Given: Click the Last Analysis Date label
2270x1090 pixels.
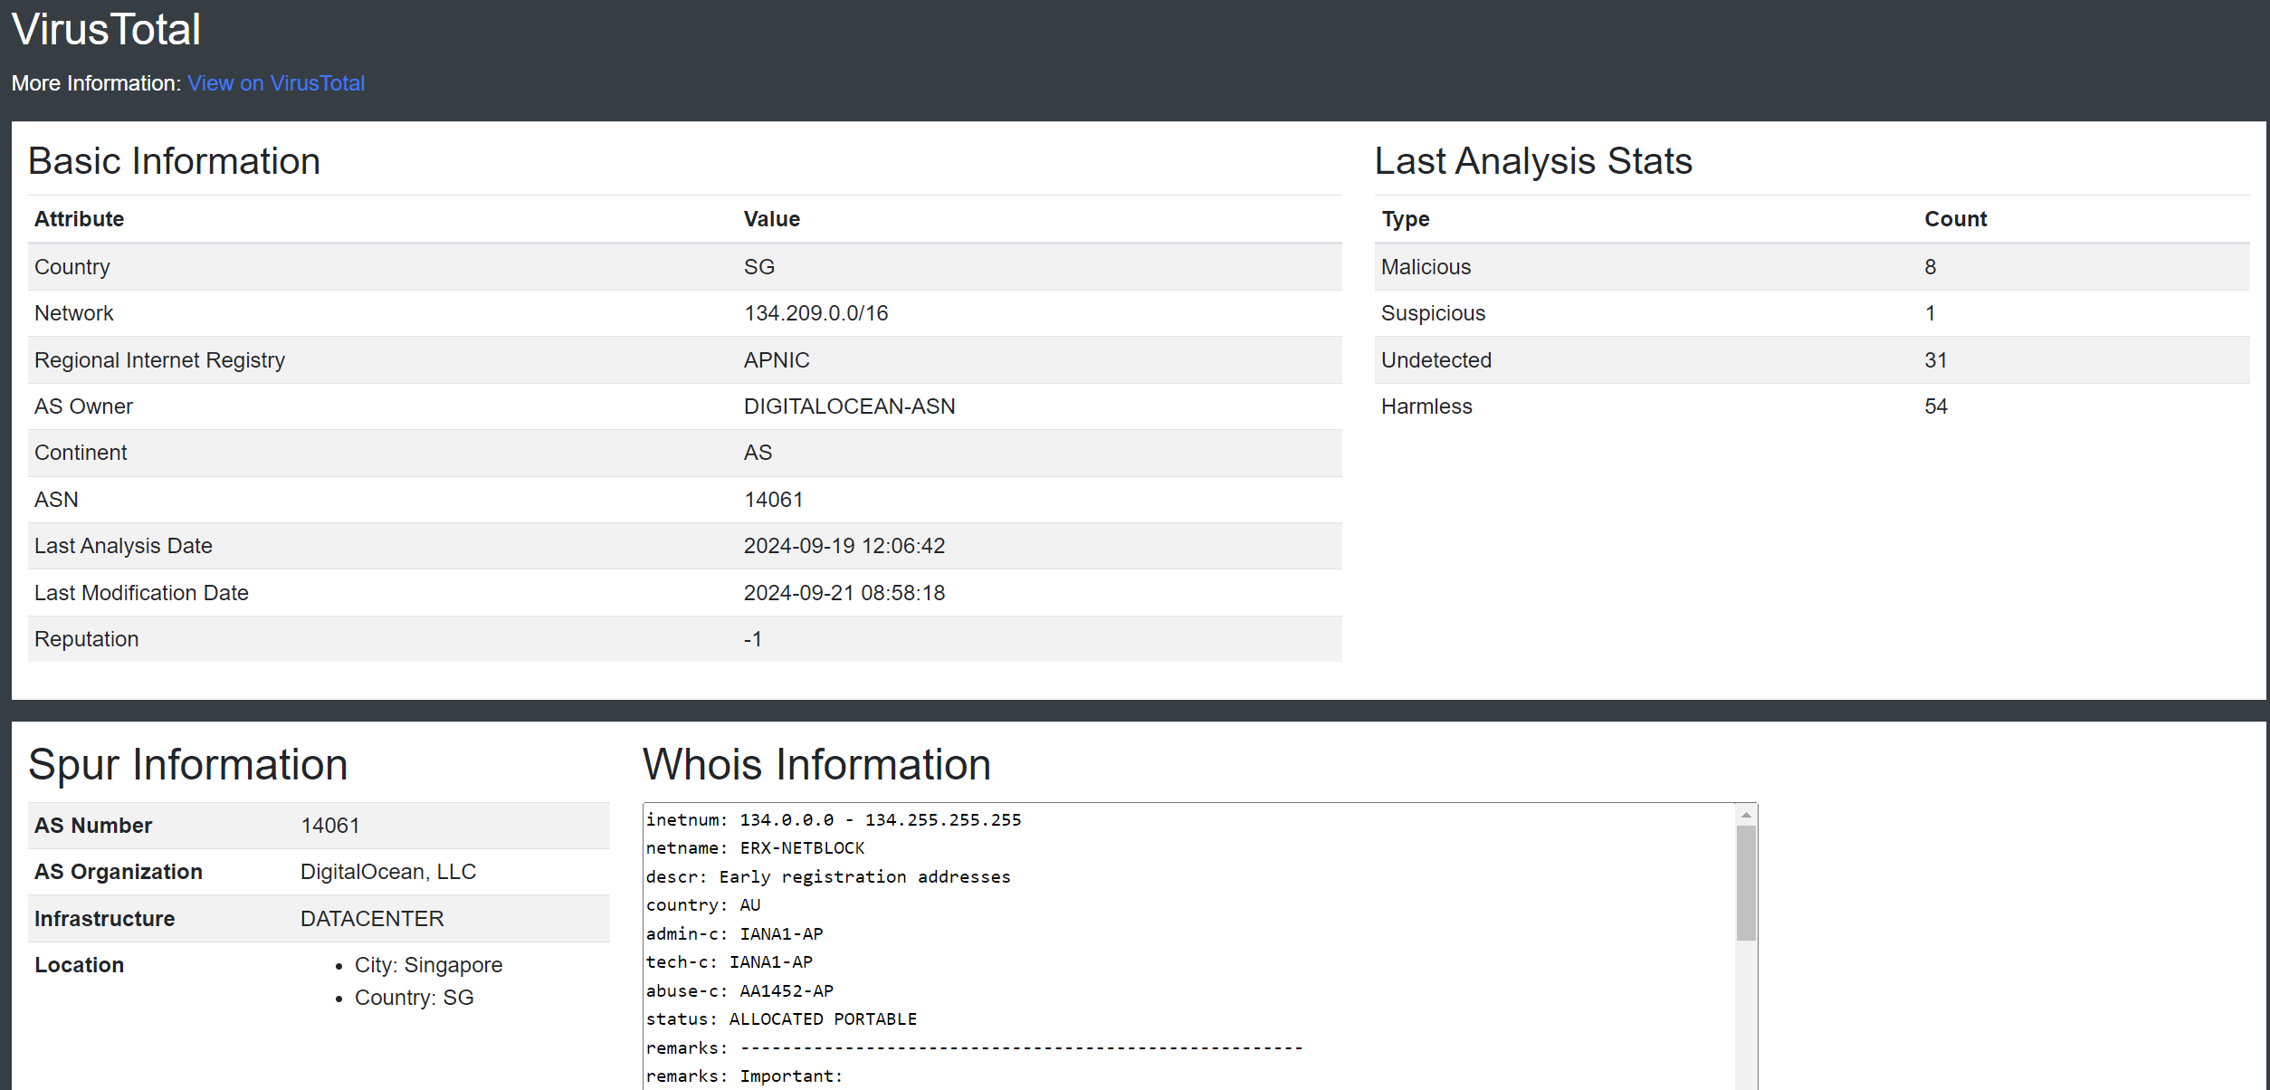Looking at the screenshot, I should 123,546.
